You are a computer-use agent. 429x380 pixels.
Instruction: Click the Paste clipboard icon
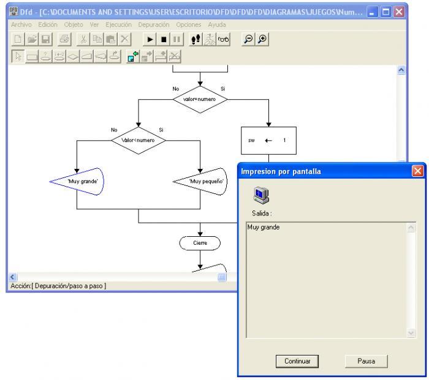point(111,39)
